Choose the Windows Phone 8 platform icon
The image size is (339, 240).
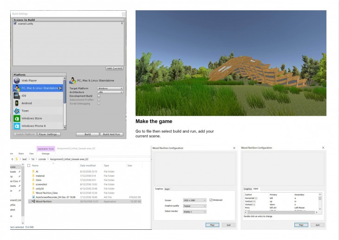tap(17, 126)
